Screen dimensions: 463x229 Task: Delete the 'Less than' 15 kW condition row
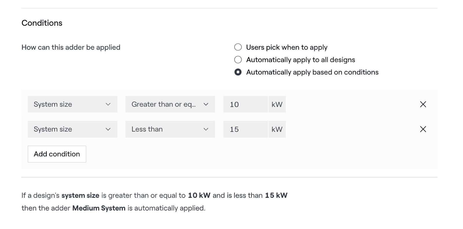tap(423, 129)
